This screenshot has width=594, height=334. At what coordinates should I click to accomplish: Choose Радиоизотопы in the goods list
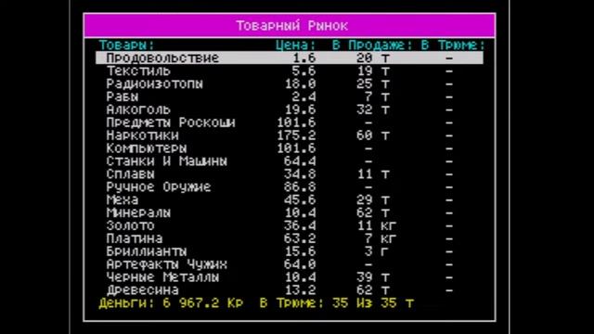pyautogui.click(x=290, y=83)
